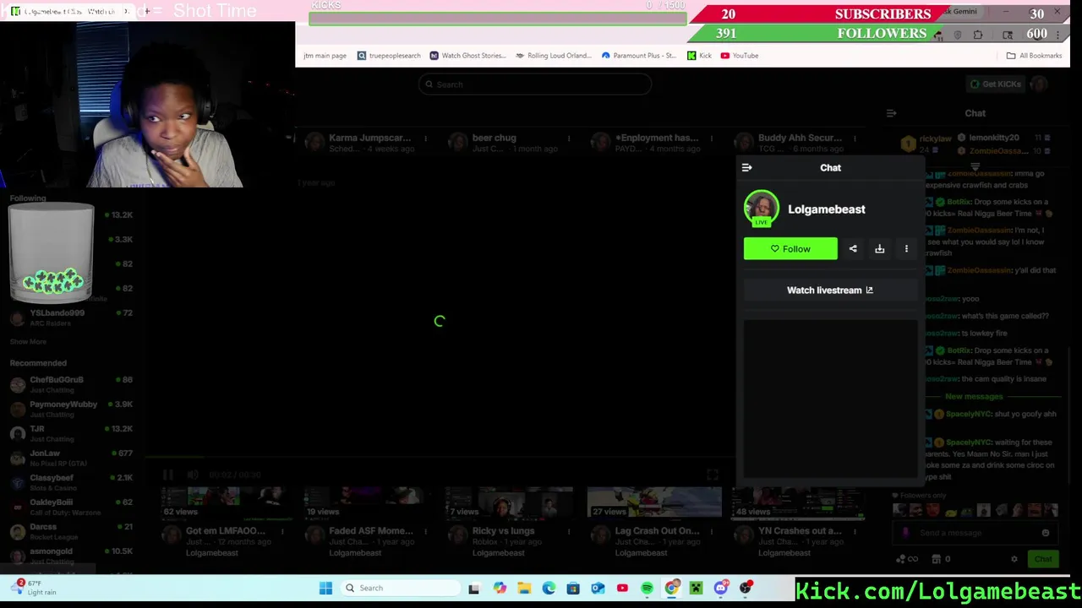Open the three-dot options in channel card
Image resolution: width=1082 pixels, height=608 pixels.
[x=906, y=248]
